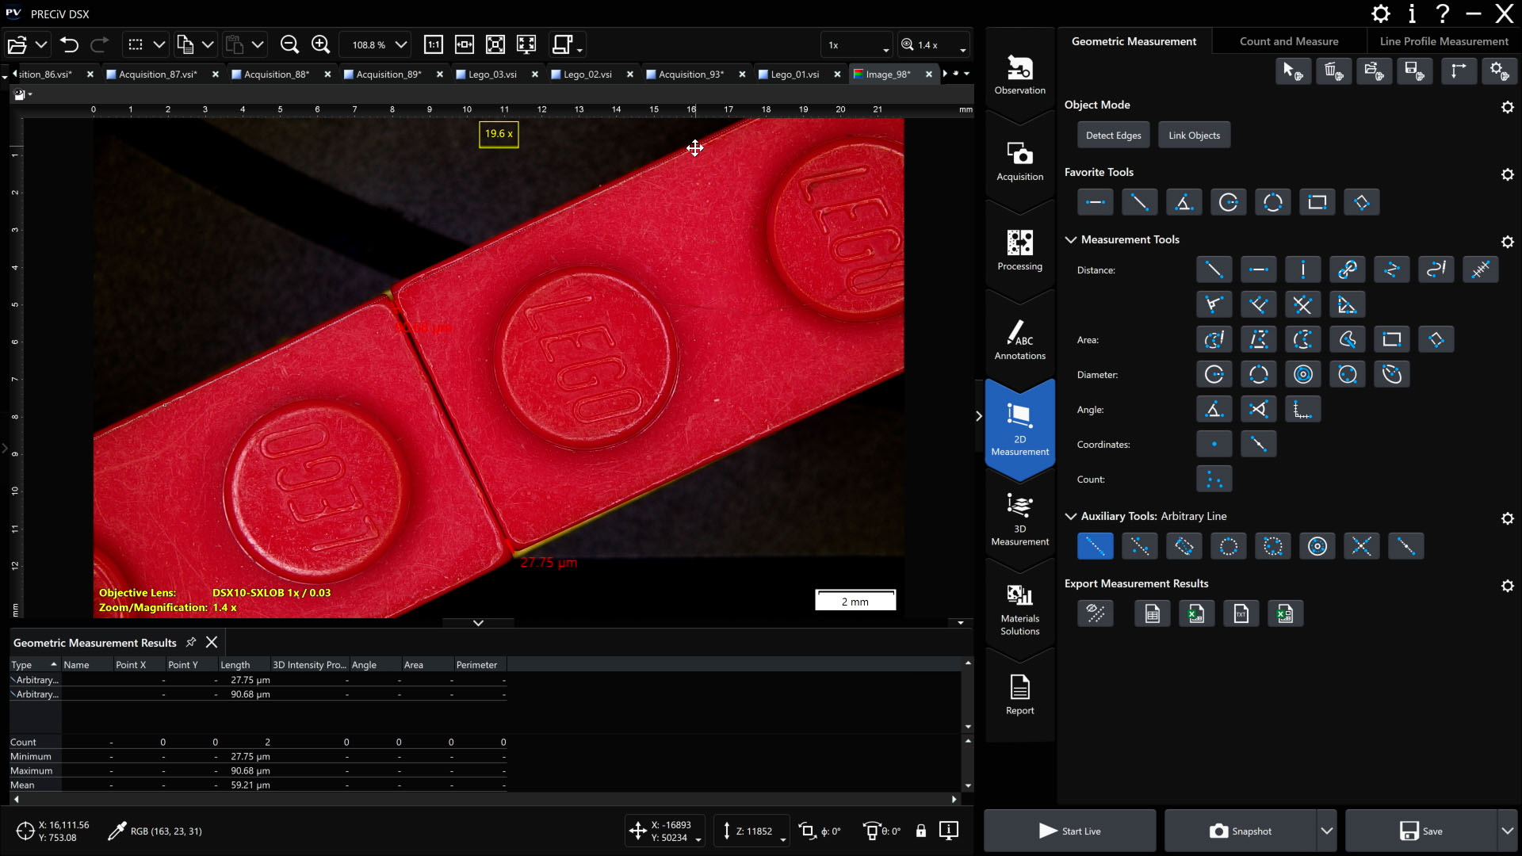Toggle the Link Objects mode
This screenshot has width=1522, height=856.
coord(1194,136)
